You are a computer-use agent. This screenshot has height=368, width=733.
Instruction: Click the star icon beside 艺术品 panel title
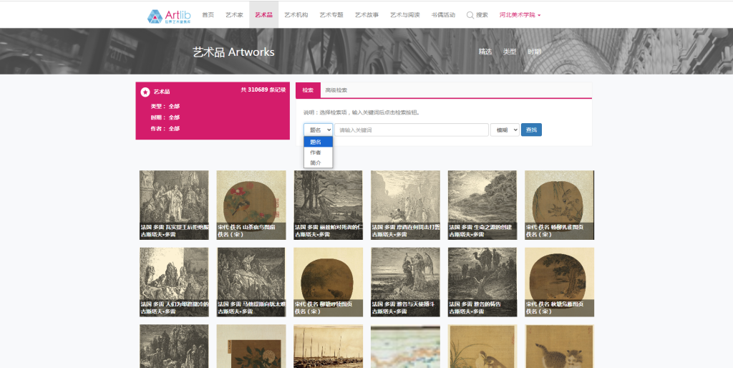coord(145,92)
